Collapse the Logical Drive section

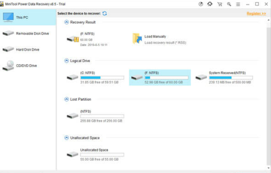[x=67, y=61]
